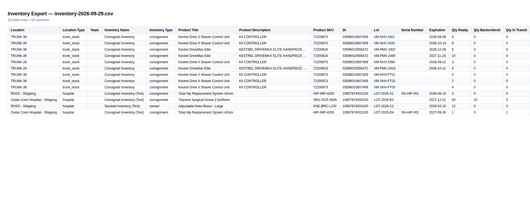Select lot cell VM-SHV-2390

pos(385,62)
